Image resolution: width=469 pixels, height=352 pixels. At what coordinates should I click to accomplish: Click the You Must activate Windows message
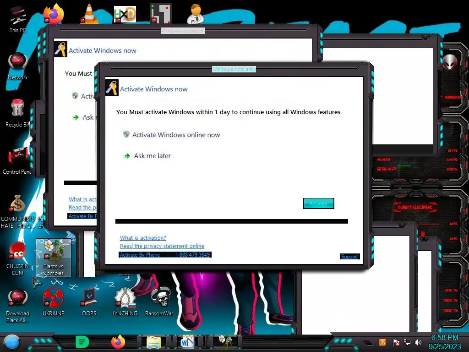[x=228, y=112]
